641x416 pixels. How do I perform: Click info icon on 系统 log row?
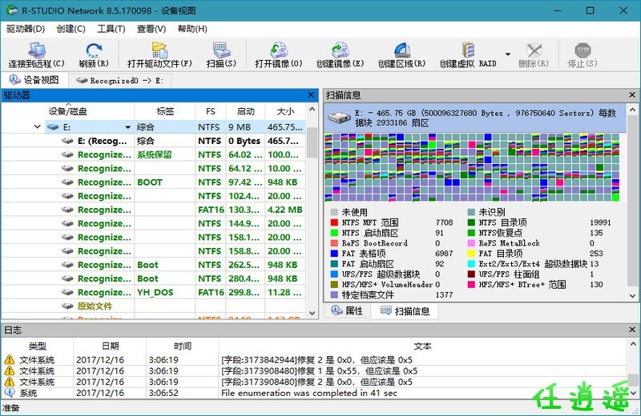(10, 392)
